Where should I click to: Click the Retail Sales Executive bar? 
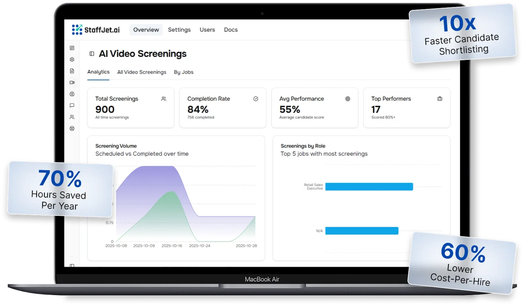369,187
